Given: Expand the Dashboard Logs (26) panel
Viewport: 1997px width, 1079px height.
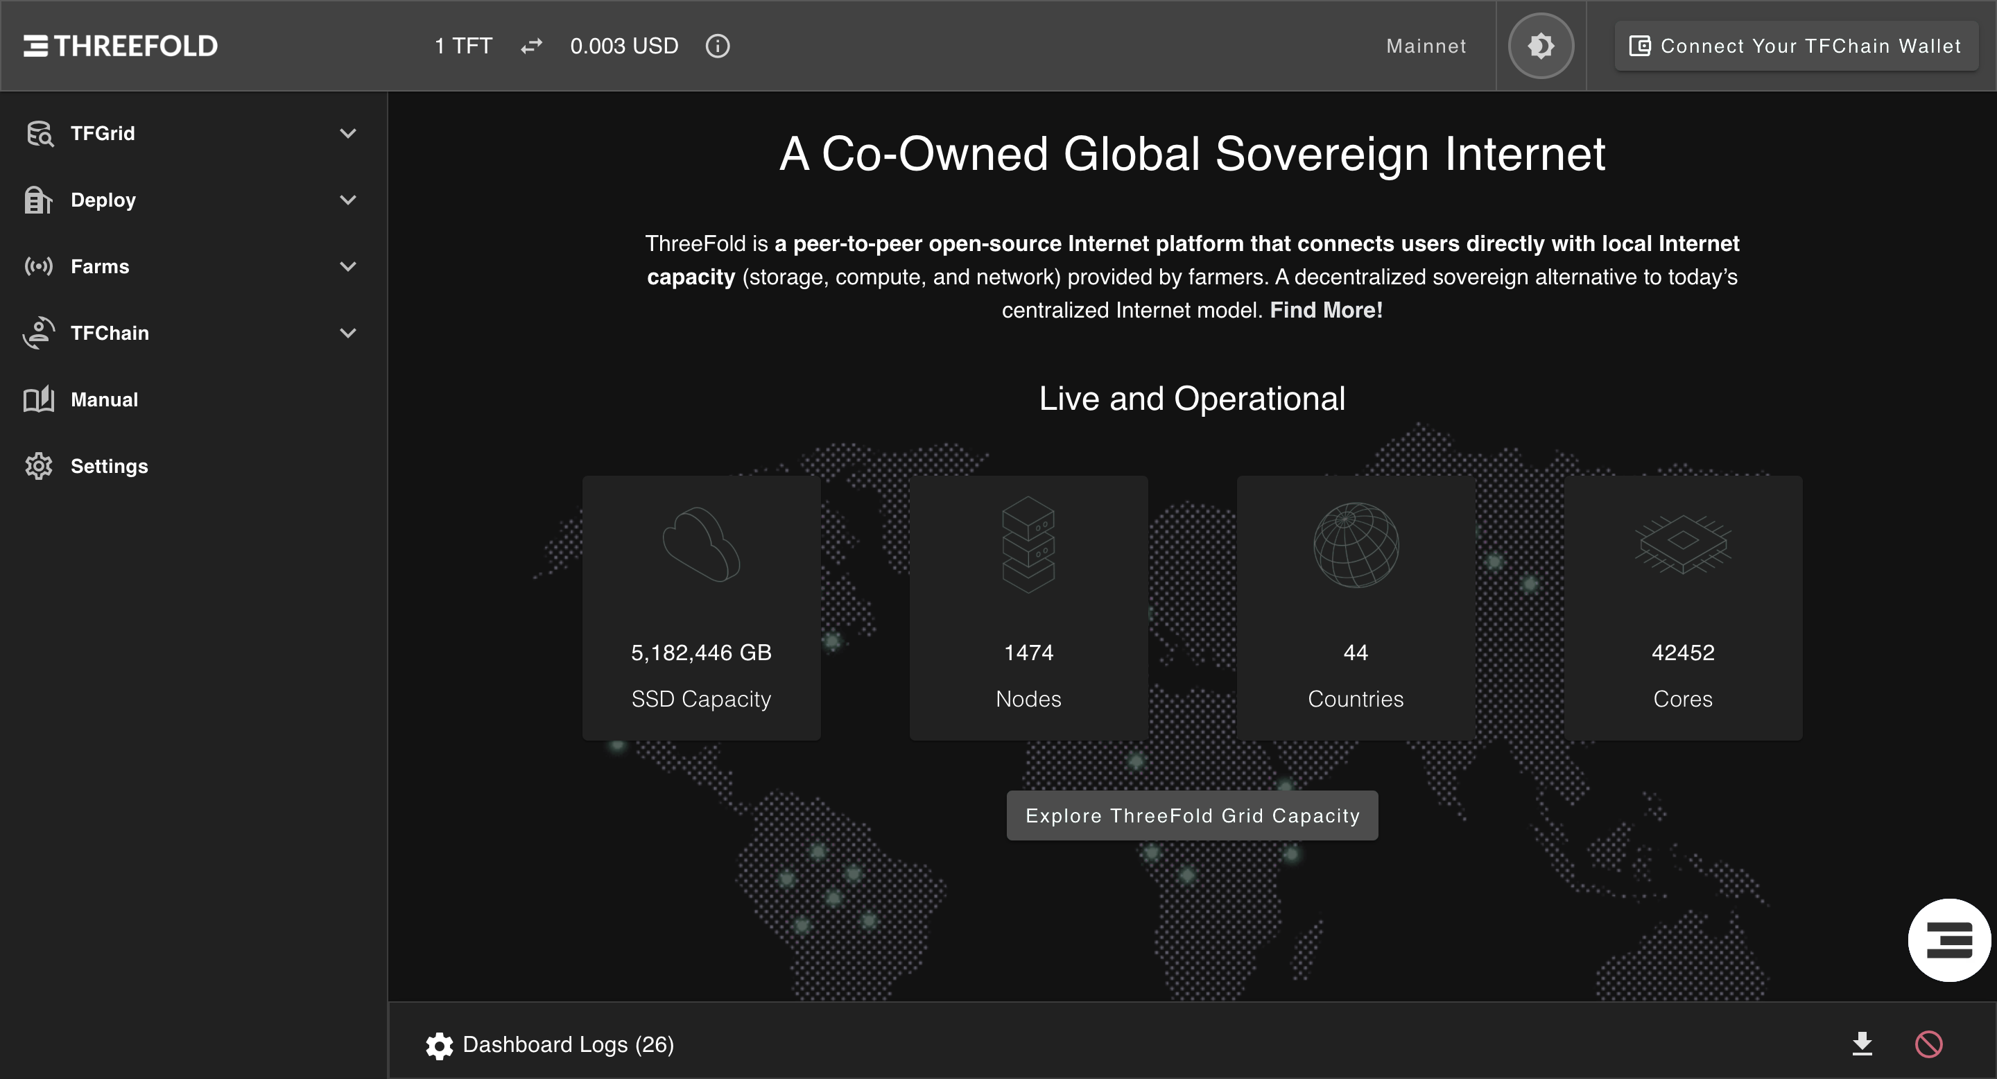Looking at the screenshot, I should tap(567, 1045).
